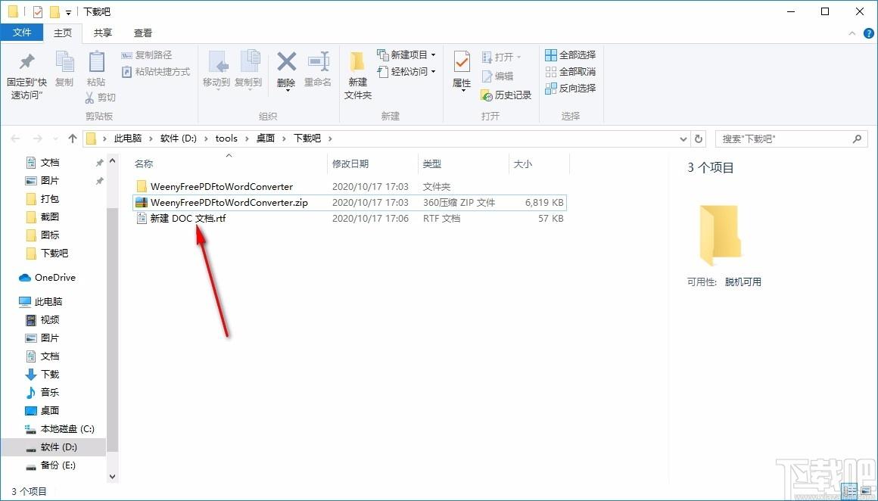Switch to the View (查看) tab
878x501 pixels.
tap(143, 33)
